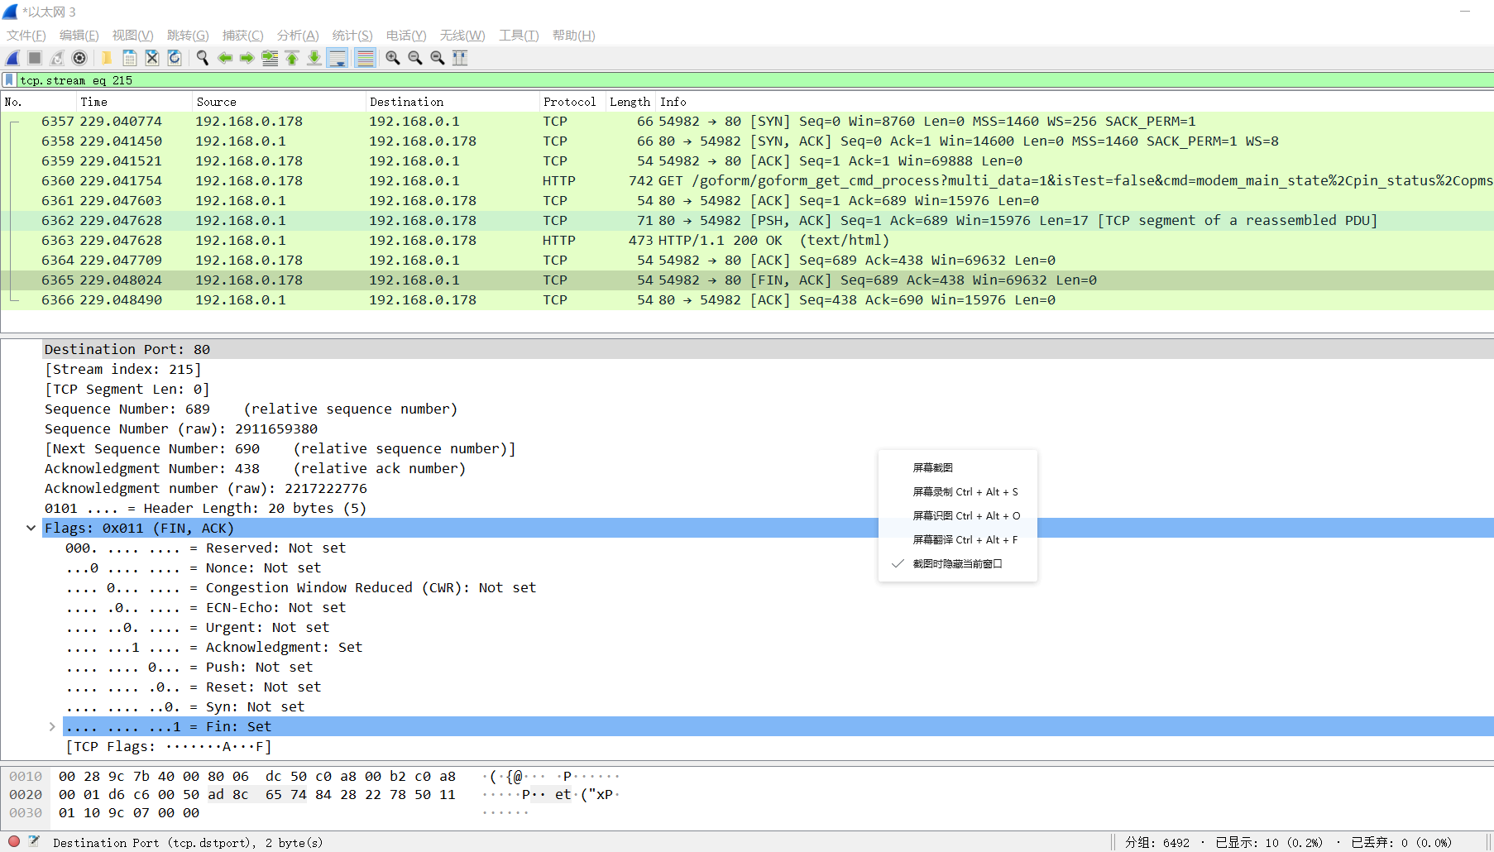Image resolution: width=1494 pixels, height=852 pixels.
Task: Choose 屏幕识图 Ctrl+Alt+O menu entry
Action: pyautogui.click(x=957, y=516)
